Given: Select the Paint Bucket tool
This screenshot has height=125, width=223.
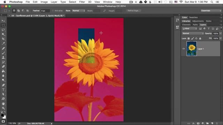Looking at the screenshot, I should [3, 71].
